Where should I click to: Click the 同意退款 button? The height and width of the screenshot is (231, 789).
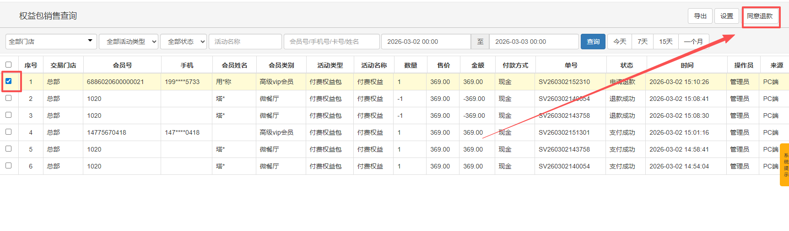pyautogui.click(x=760, y=16)
